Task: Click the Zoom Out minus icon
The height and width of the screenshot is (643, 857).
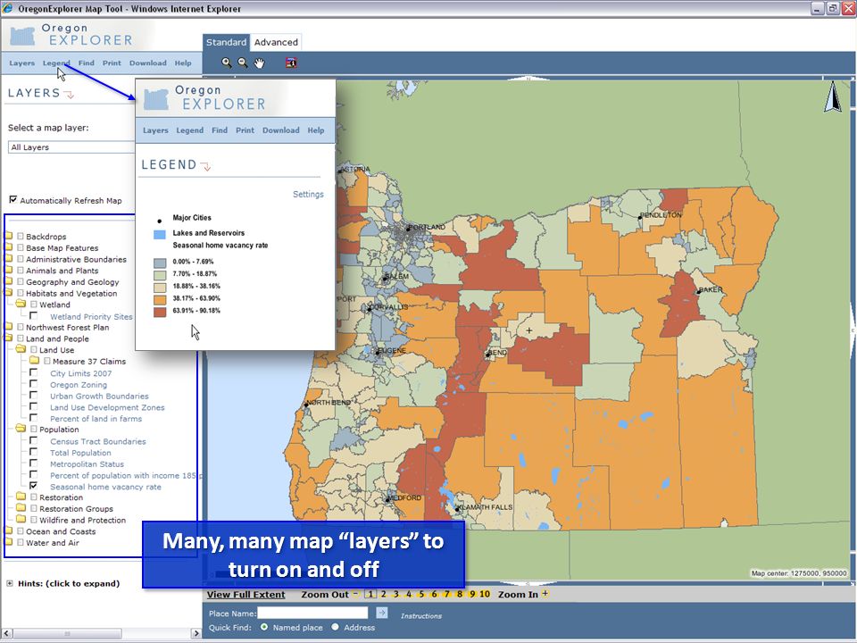Action: [x=355, y=593]
